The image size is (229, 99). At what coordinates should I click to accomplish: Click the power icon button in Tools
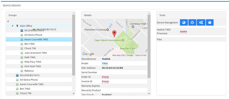click(192, 22)
